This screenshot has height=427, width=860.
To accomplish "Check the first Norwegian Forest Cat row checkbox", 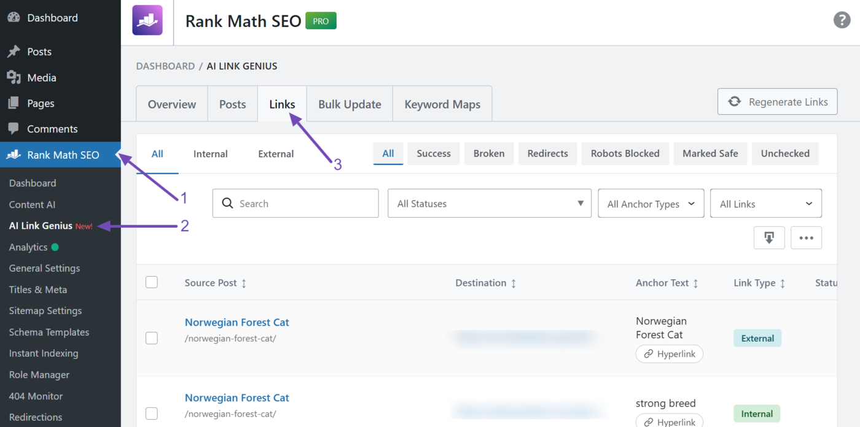I will point(152,338).
